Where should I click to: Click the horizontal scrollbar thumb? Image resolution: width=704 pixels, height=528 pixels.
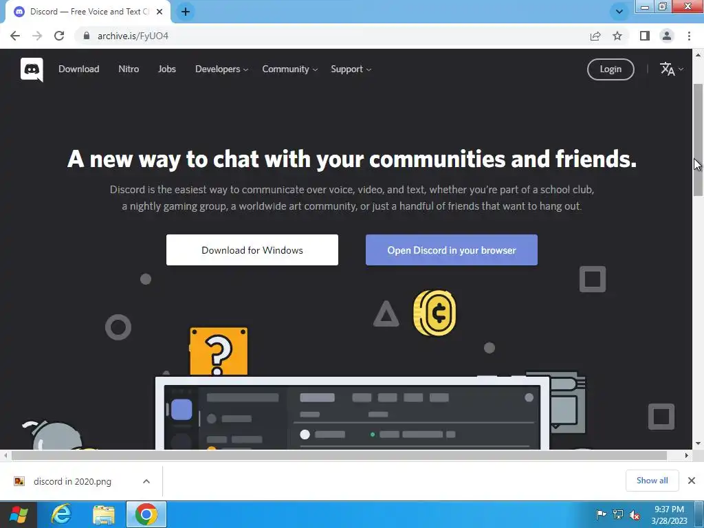pyautogui.click(x=339, y=456)
